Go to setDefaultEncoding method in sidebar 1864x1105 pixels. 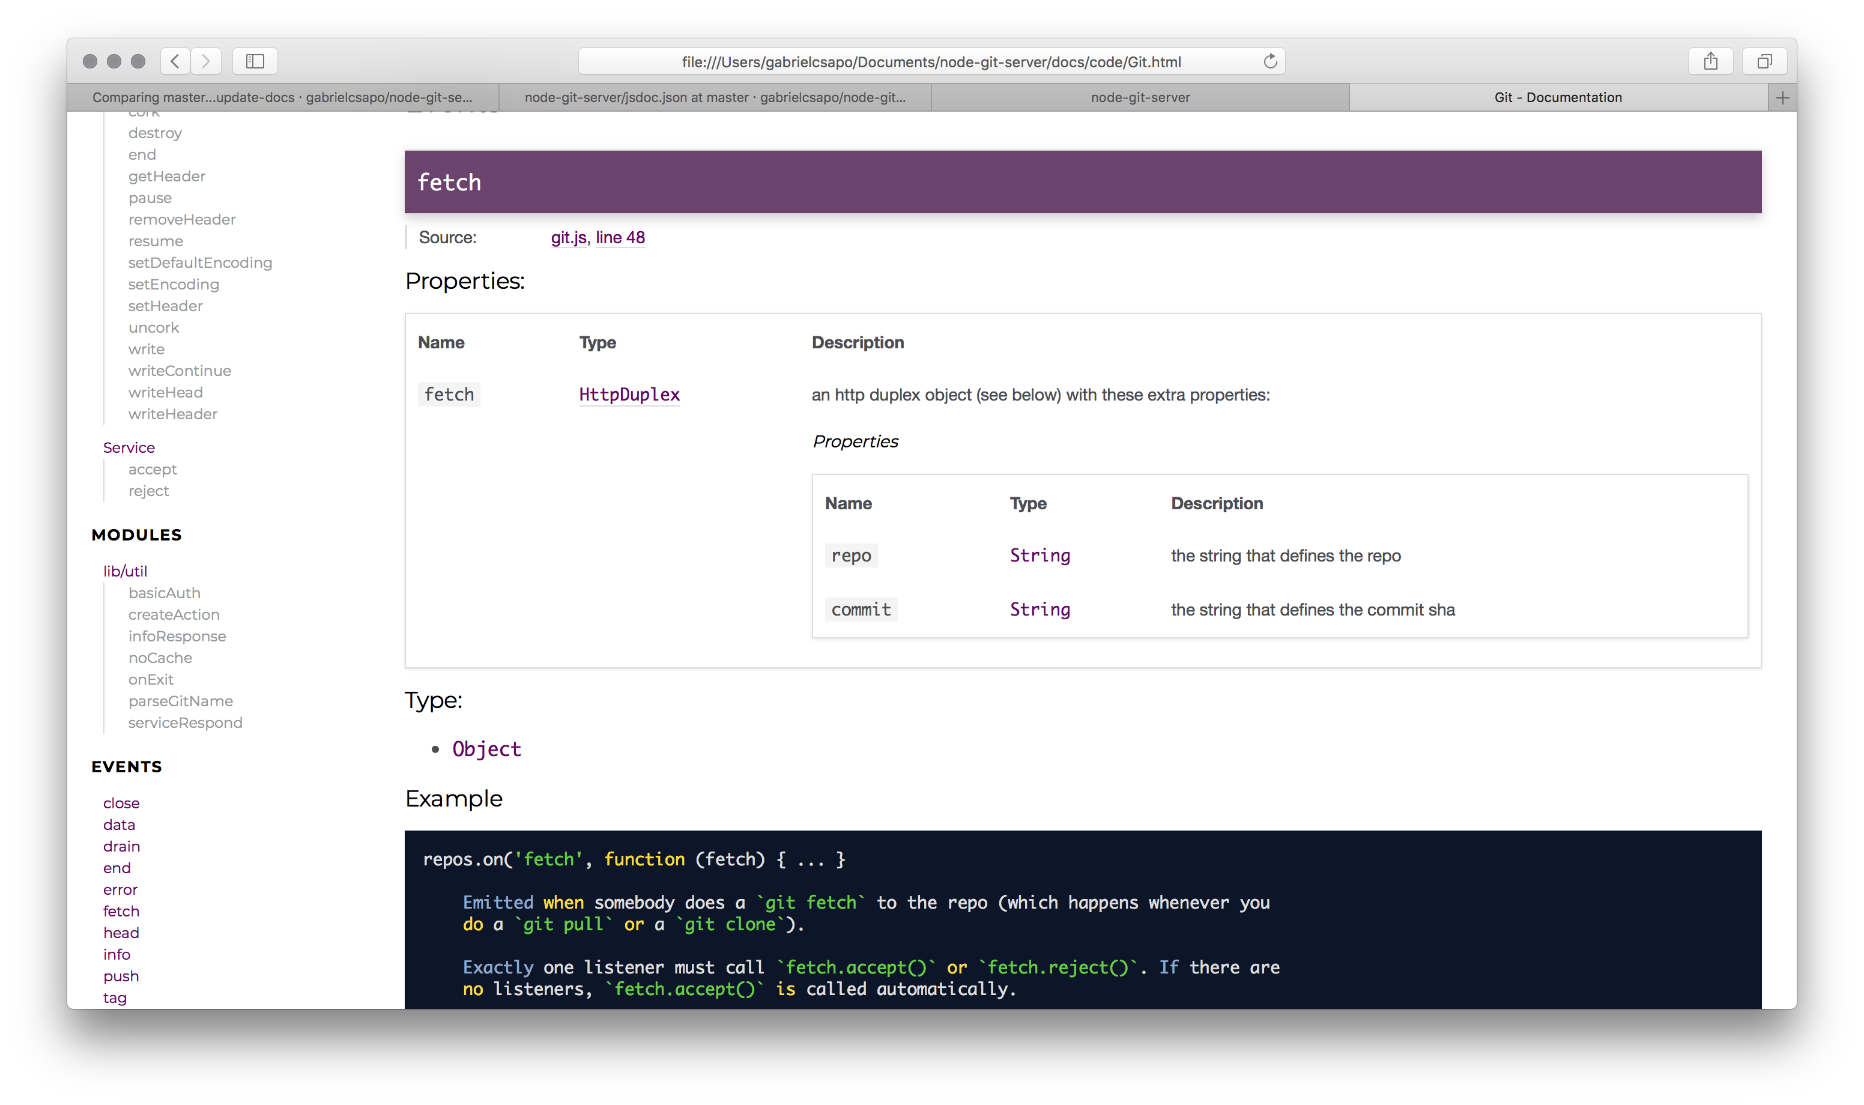click(200, 263)
